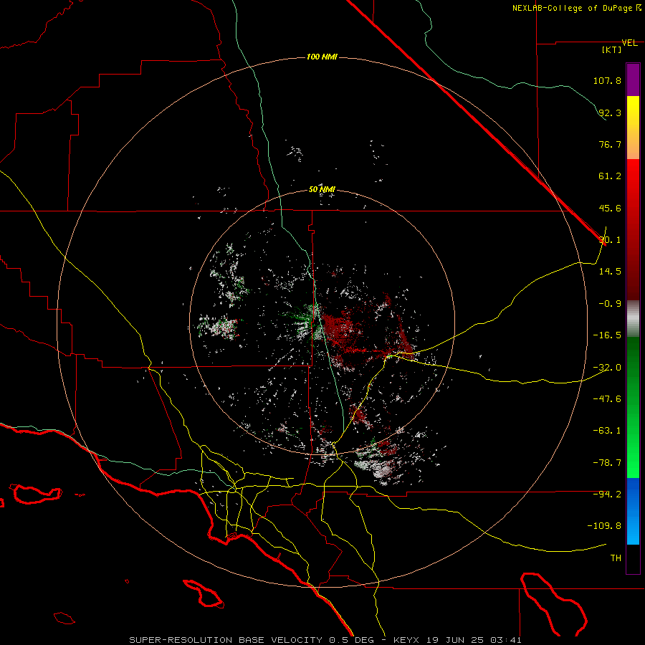Click the -63.1 legend value
The width and height of the screenshot is (645, 645).
point(607,431)
